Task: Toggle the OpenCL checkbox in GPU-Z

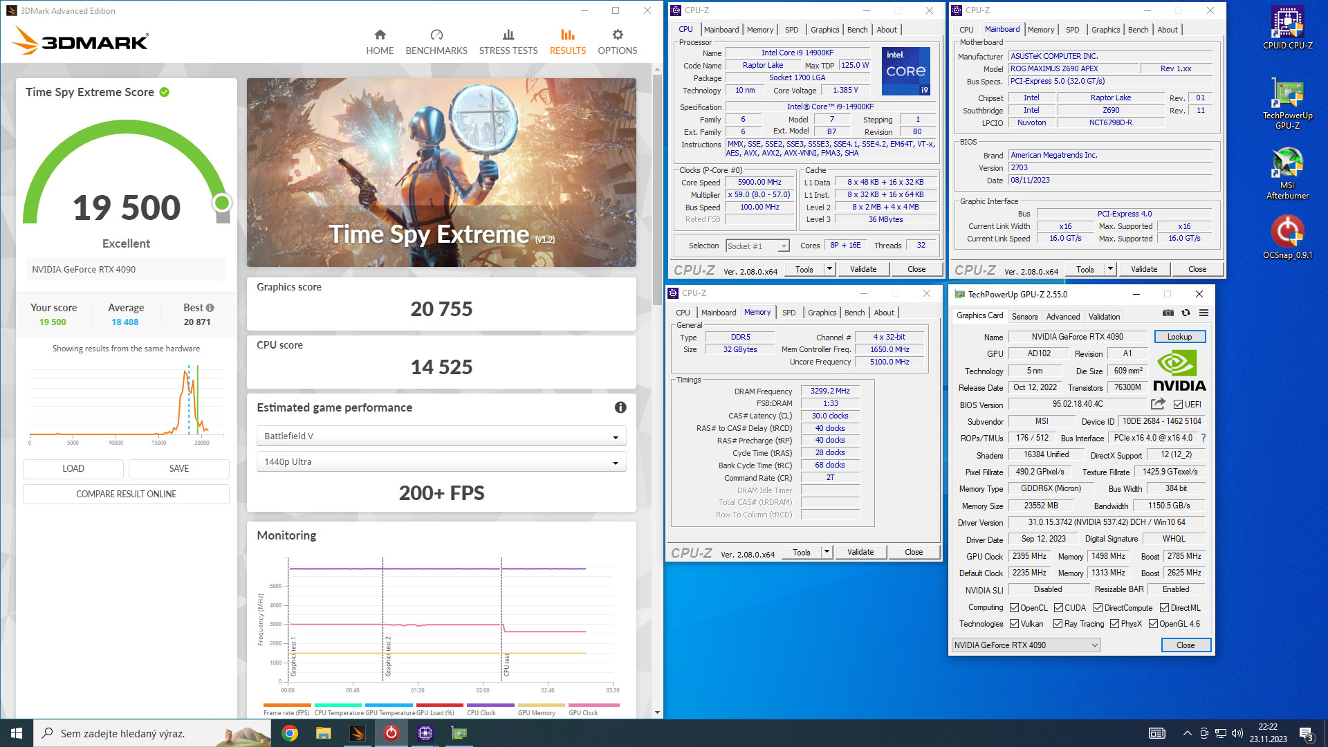Action: point(1014,608)
